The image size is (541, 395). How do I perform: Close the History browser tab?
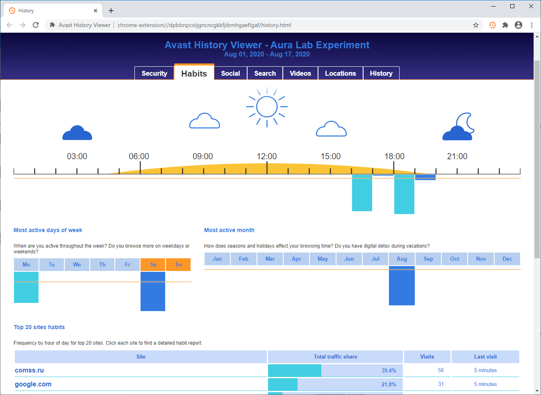click(x=95, y=11)
